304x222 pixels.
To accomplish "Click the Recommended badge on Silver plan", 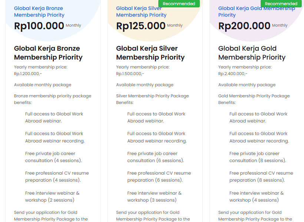I will tap(179, 4).
